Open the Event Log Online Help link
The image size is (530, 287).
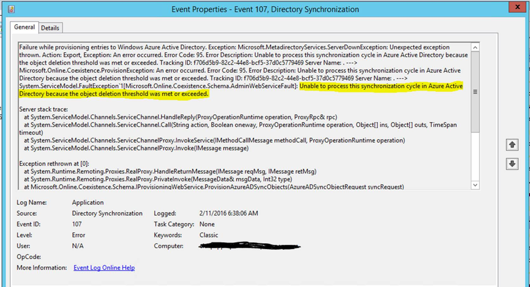104,268
